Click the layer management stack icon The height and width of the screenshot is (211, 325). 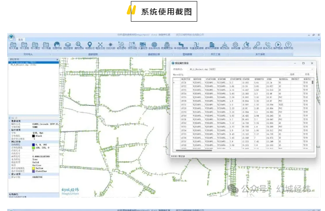[67, 45]
